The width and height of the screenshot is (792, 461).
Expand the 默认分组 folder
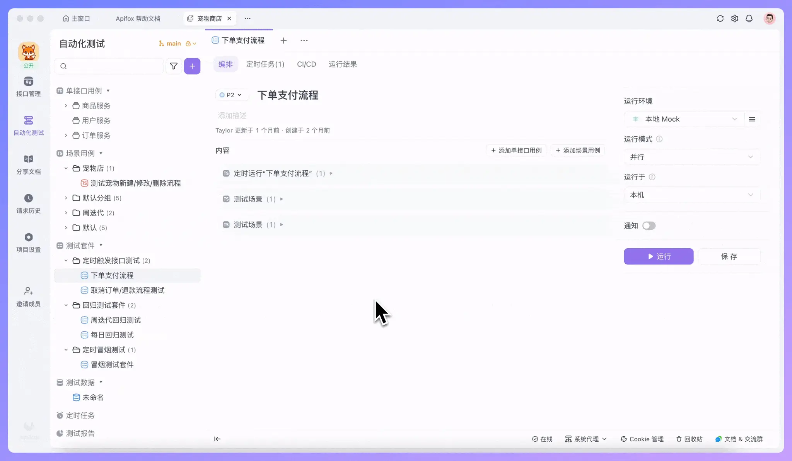66,198
